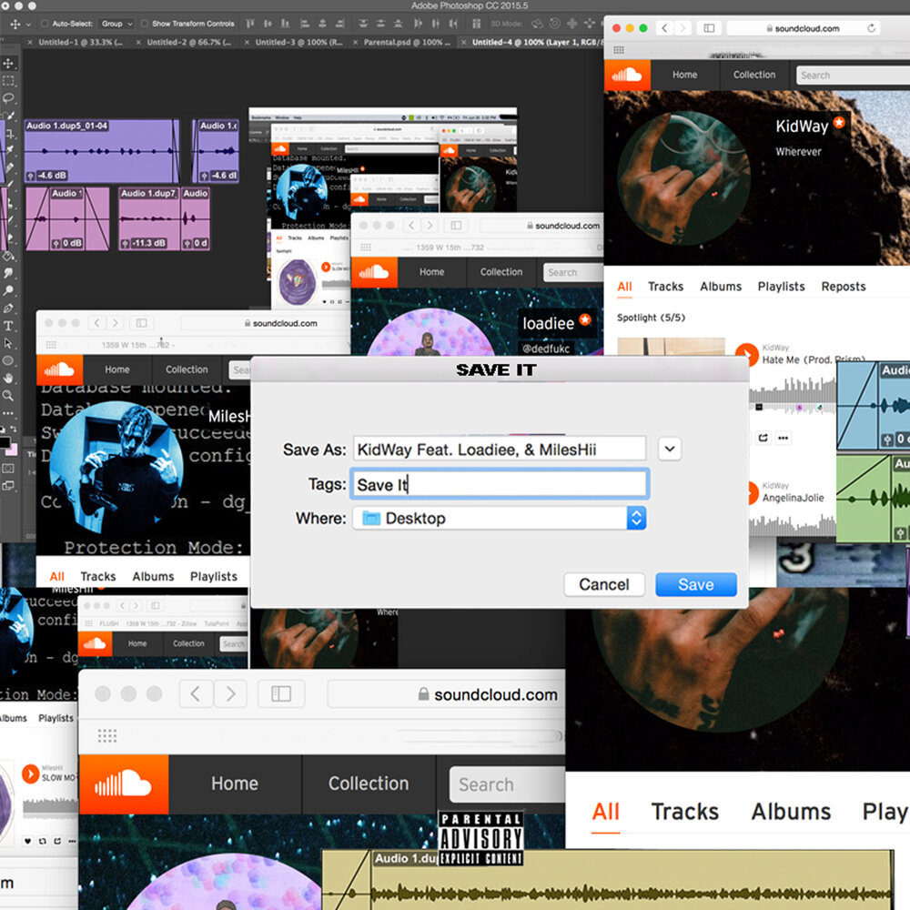This screenshot has height=910, width=910.
Task: Select the Hand tool in toolbox
Action: (9, 378)
